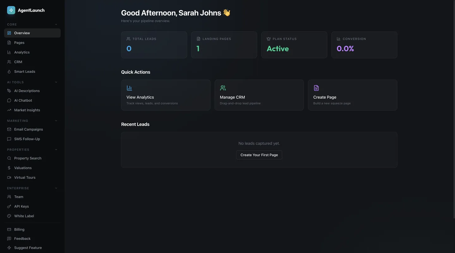Viewport: 455px width, 253px height.
Task: Open the View Analytics quick action card
Action: pyautogui.click(x=166, y=95)
